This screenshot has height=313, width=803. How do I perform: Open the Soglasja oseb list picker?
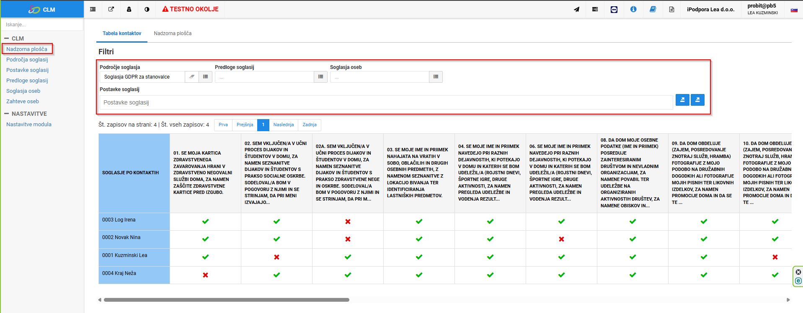point(436,77)
